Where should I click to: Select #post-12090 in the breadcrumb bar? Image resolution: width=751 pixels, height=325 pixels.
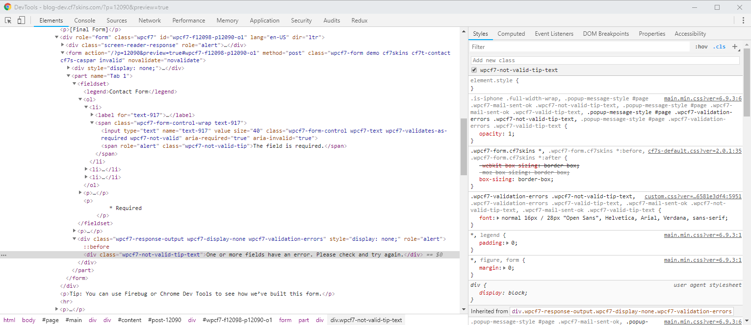165,320
